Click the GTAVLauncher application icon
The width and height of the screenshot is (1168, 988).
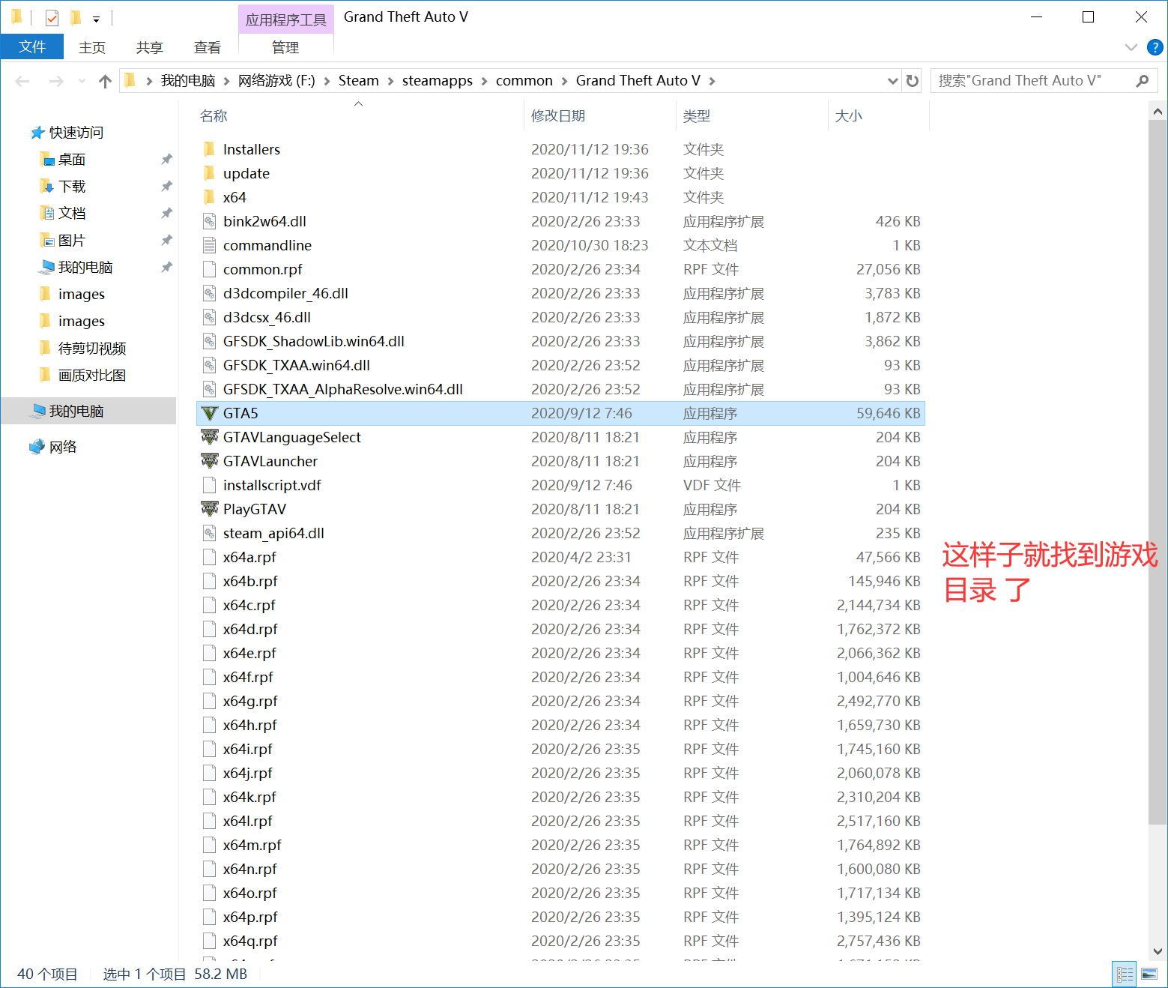click(x=210, y=461)
